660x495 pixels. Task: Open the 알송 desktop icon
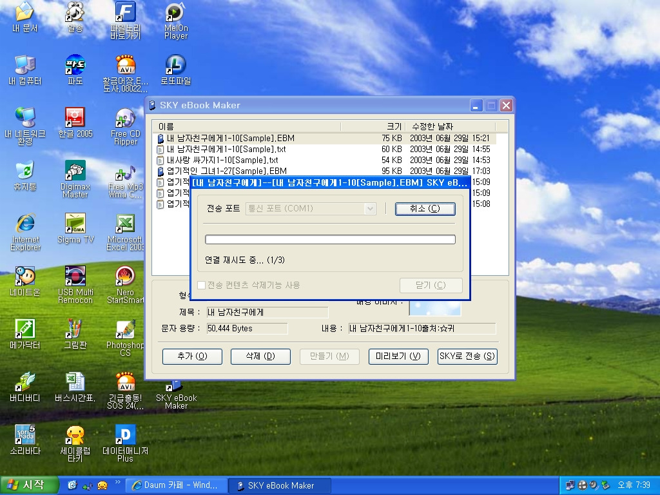pos(75,17)
